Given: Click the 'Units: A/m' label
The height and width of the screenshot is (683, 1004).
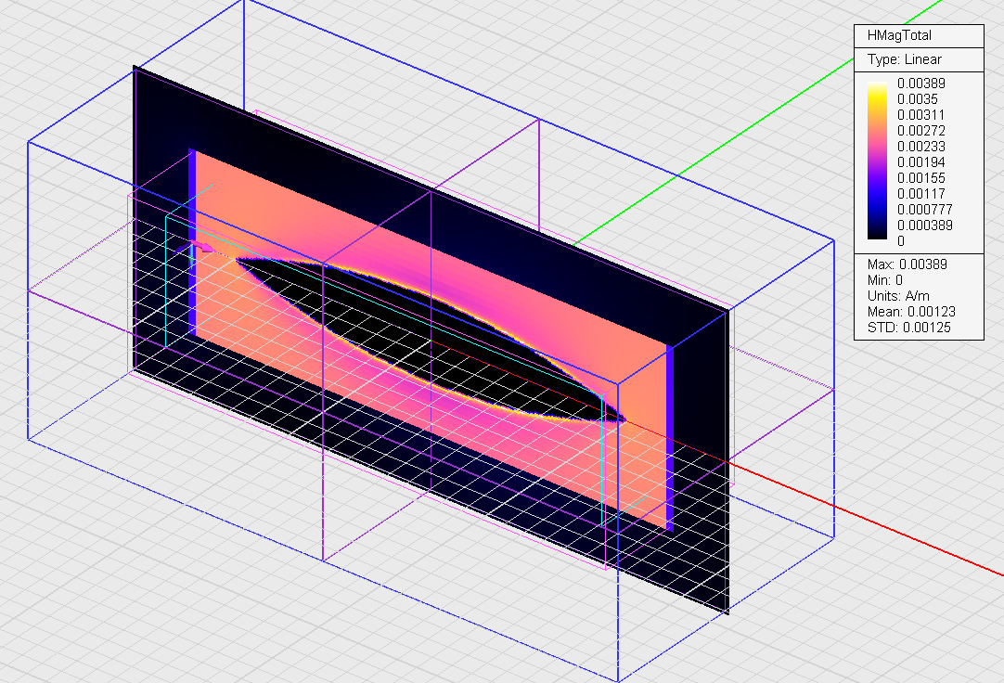Looking at the screenshot, I should (x=897, y=296).
